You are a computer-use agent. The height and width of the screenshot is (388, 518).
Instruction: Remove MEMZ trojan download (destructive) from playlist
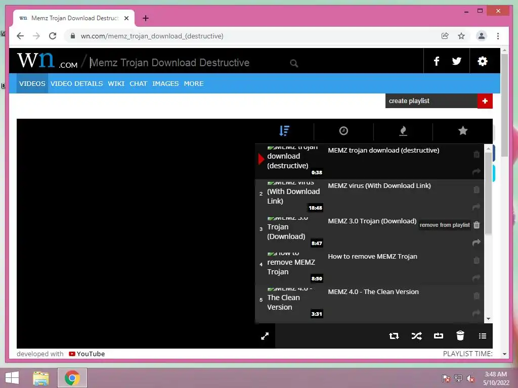click(x=477, y=155)
